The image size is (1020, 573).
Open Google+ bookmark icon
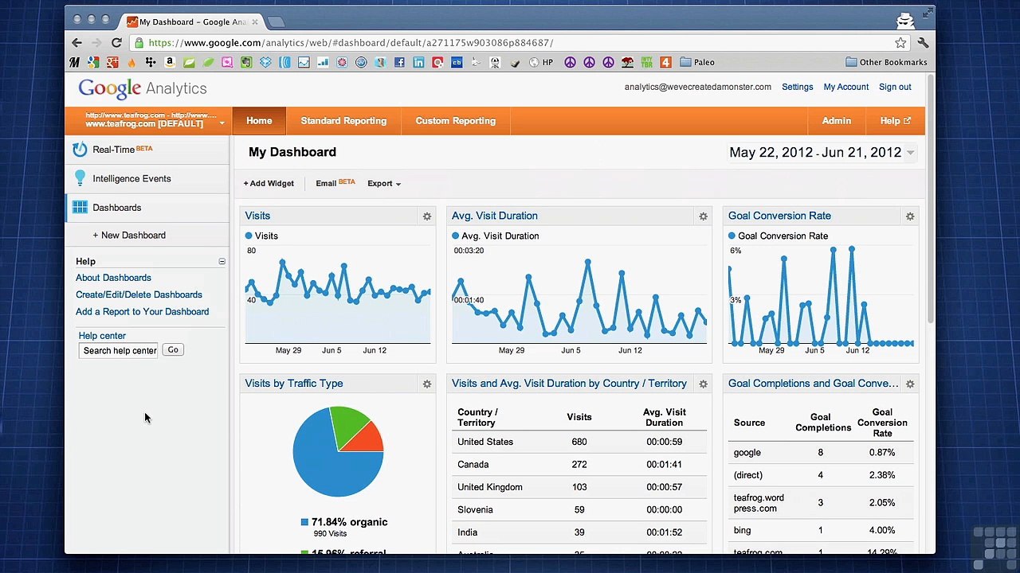point(112,62)
